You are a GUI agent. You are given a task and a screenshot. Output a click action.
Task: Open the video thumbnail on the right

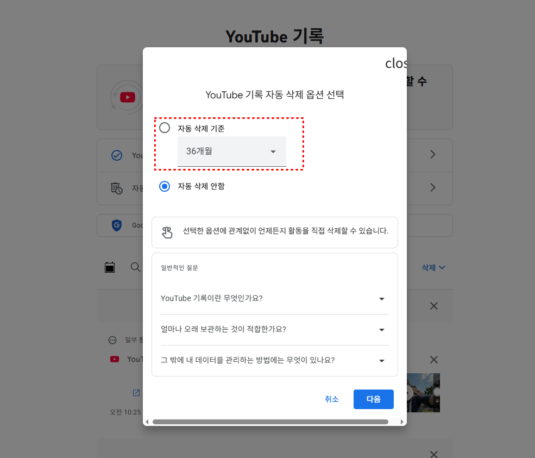pos(423,392)
